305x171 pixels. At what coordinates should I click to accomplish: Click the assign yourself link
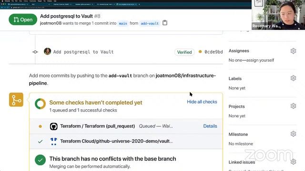coord(260,60)
